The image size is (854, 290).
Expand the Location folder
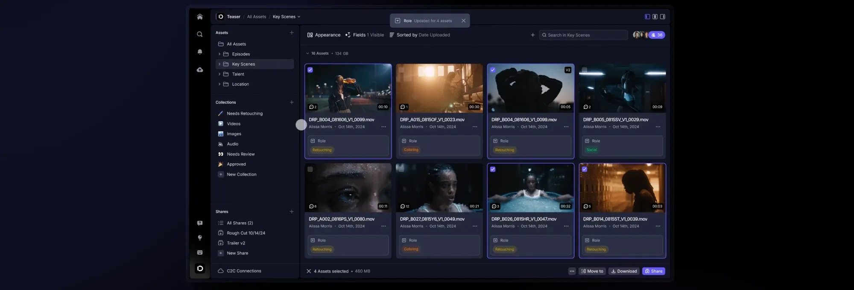click(219, 84)
